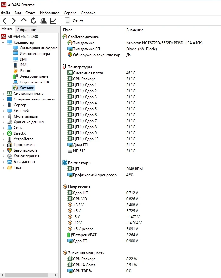Expand the Мультимедиа tree node
Image resolution: width=221 pixels, height=278 pixels.
pyautogui.click(x=3, y=117)
